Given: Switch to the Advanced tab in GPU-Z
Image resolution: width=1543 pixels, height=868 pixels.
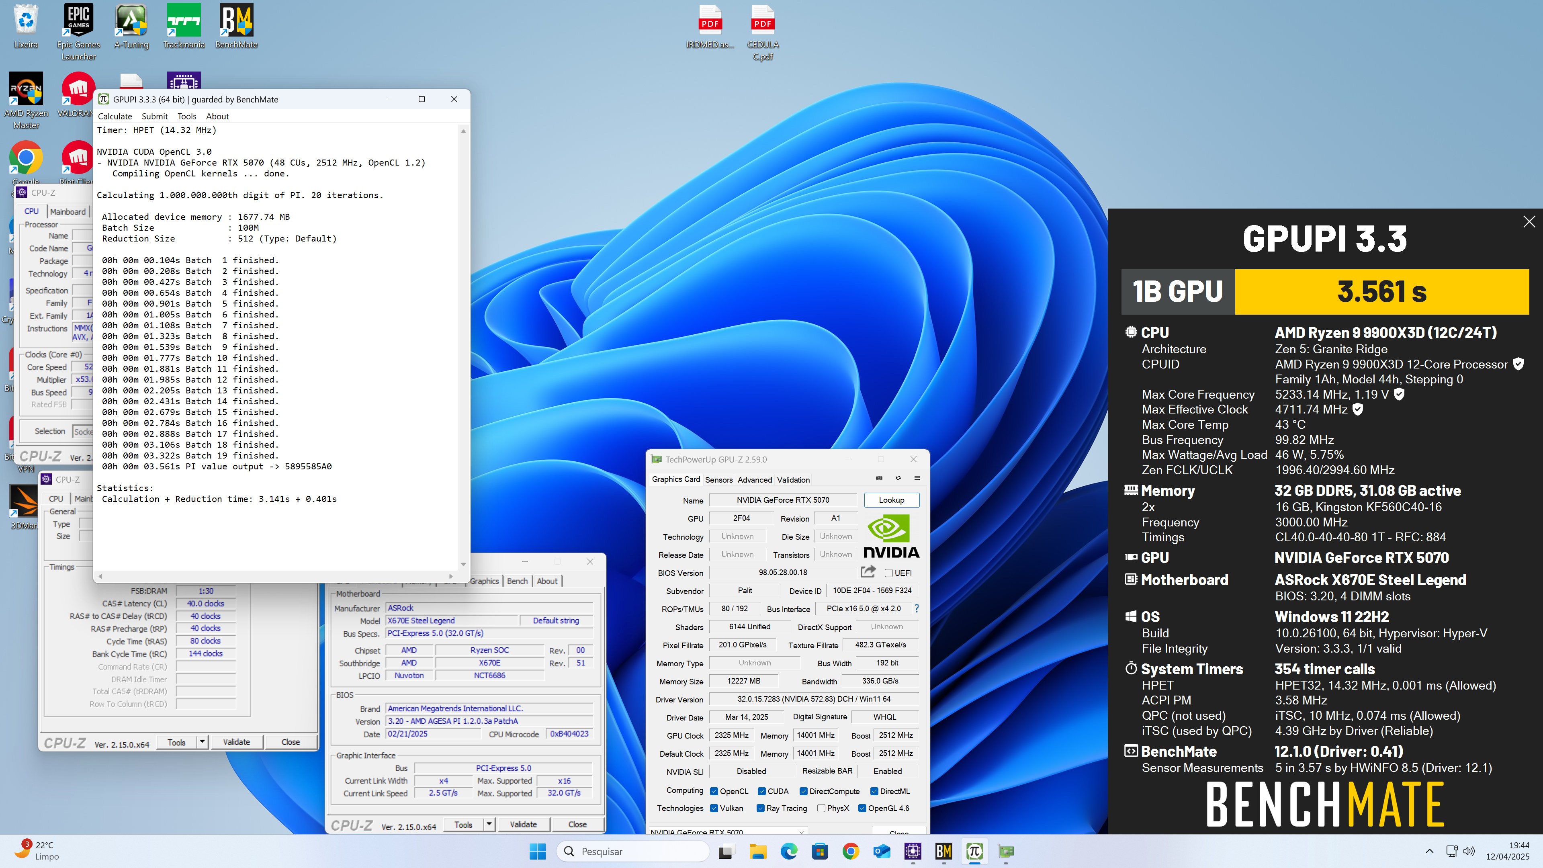Looking at the screenshot, I should point(755,480).
